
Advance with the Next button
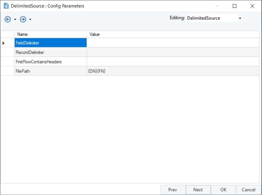(198, 190)
